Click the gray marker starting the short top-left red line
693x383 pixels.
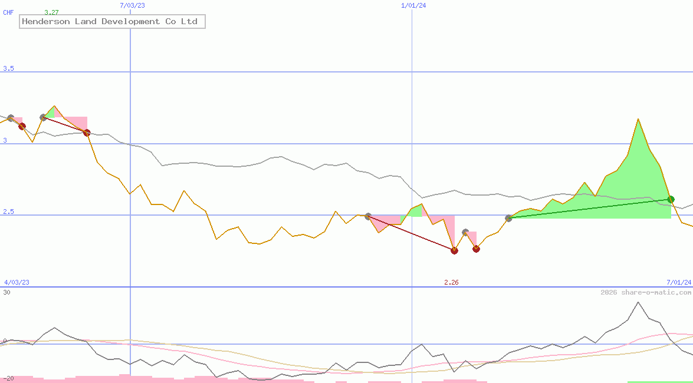(x=43, y=117)
